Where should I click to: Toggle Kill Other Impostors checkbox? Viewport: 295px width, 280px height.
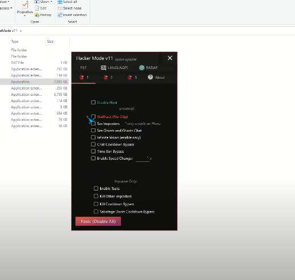96,196
